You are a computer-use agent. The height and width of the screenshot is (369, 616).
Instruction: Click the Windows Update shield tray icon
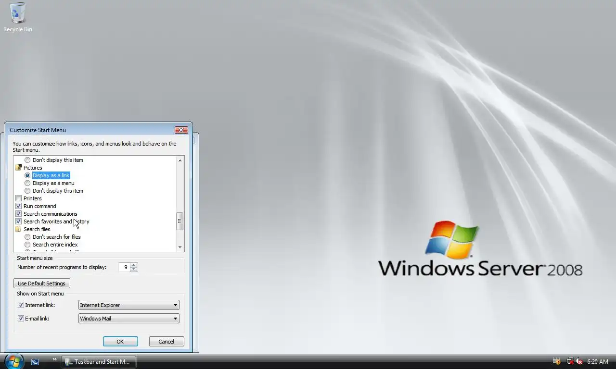pyautogui.click(x=557, y=361)
